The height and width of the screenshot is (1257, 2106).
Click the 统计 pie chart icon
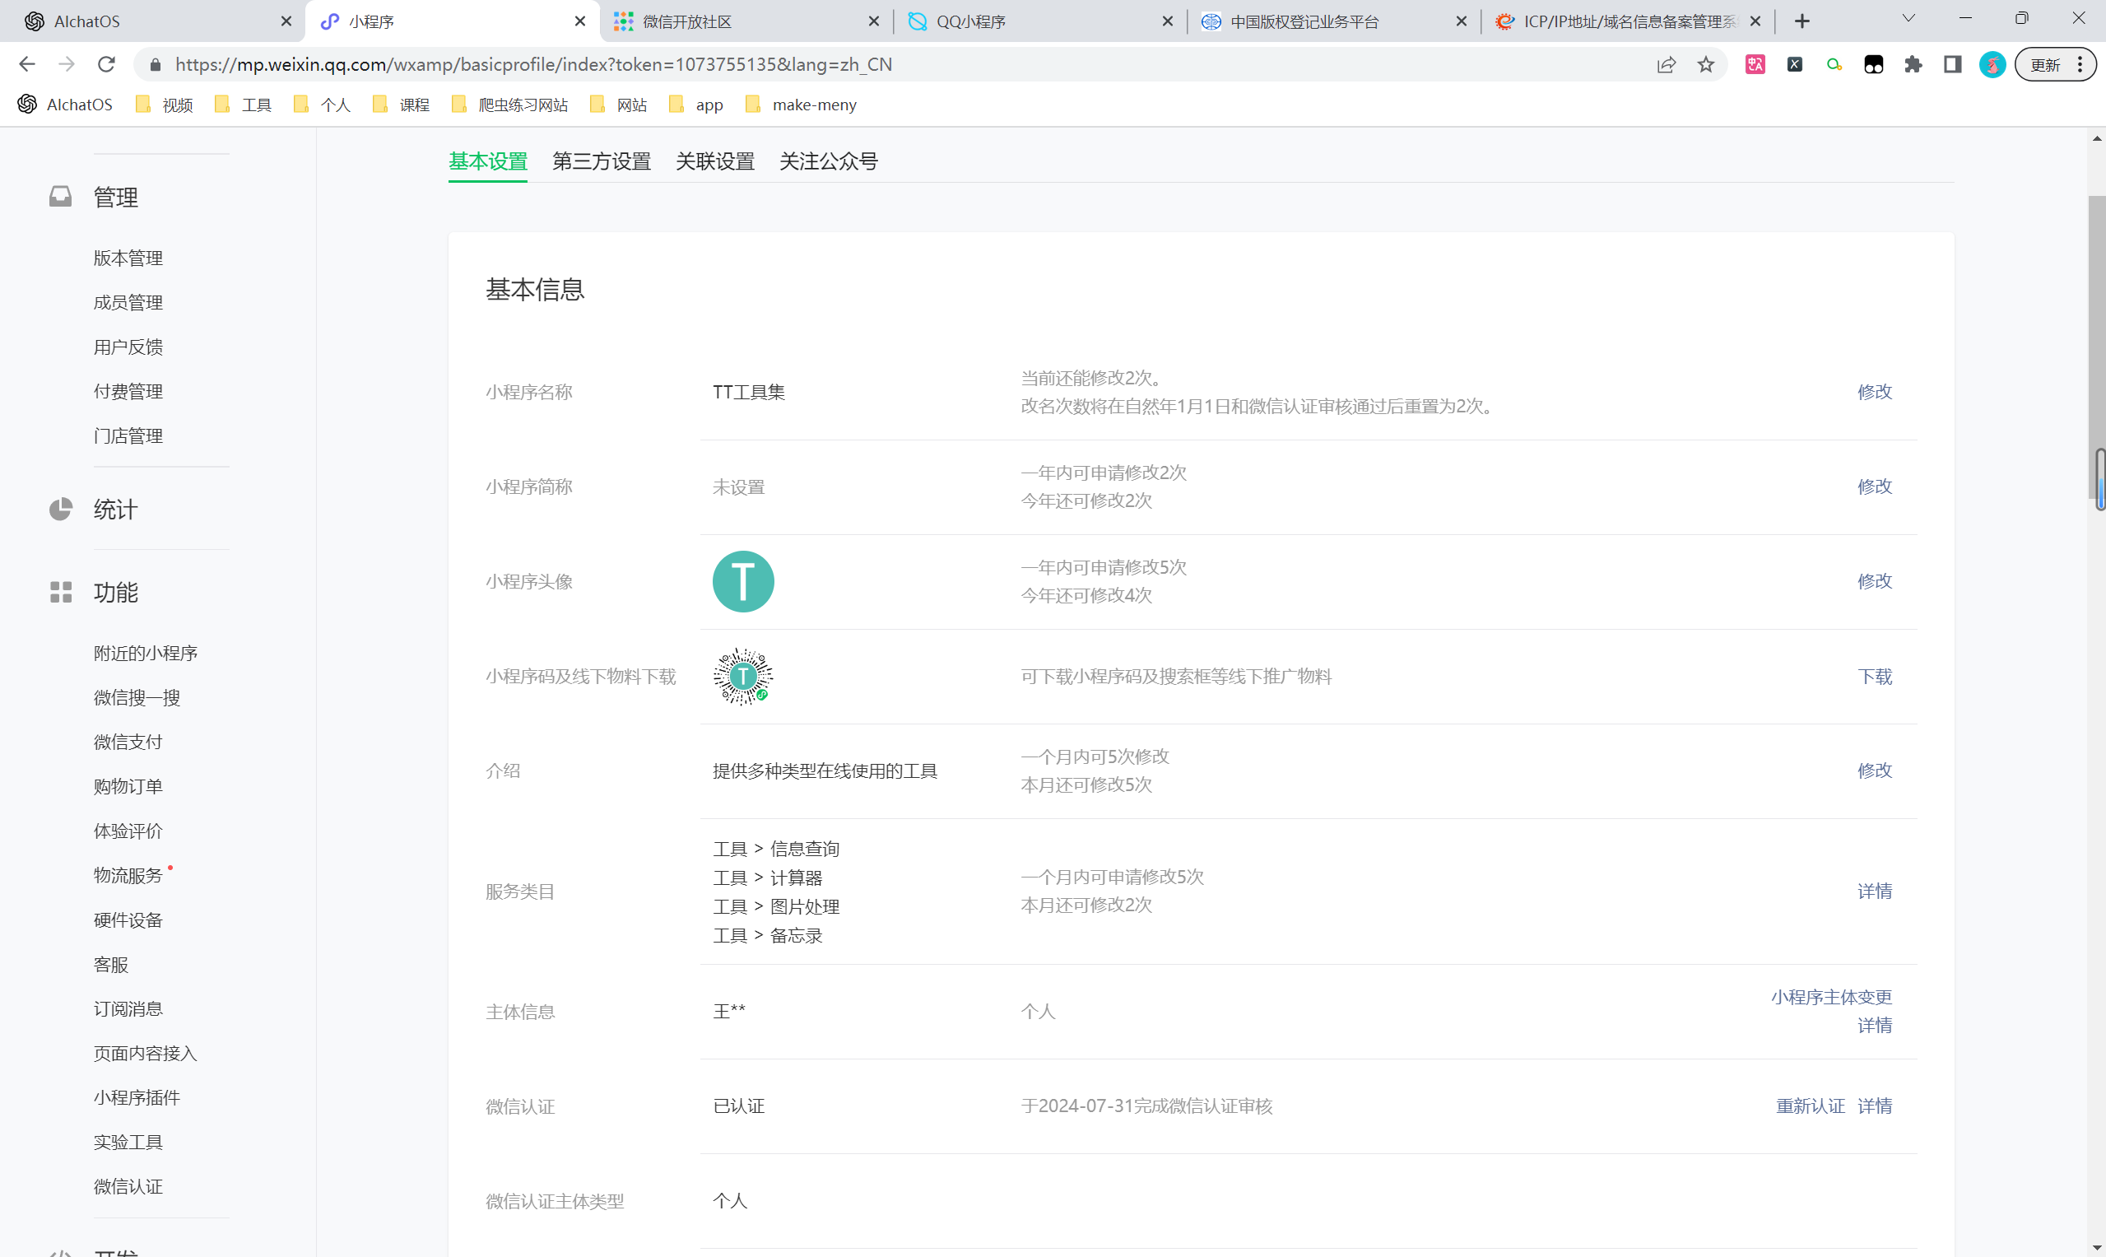[x=60, y=509]
